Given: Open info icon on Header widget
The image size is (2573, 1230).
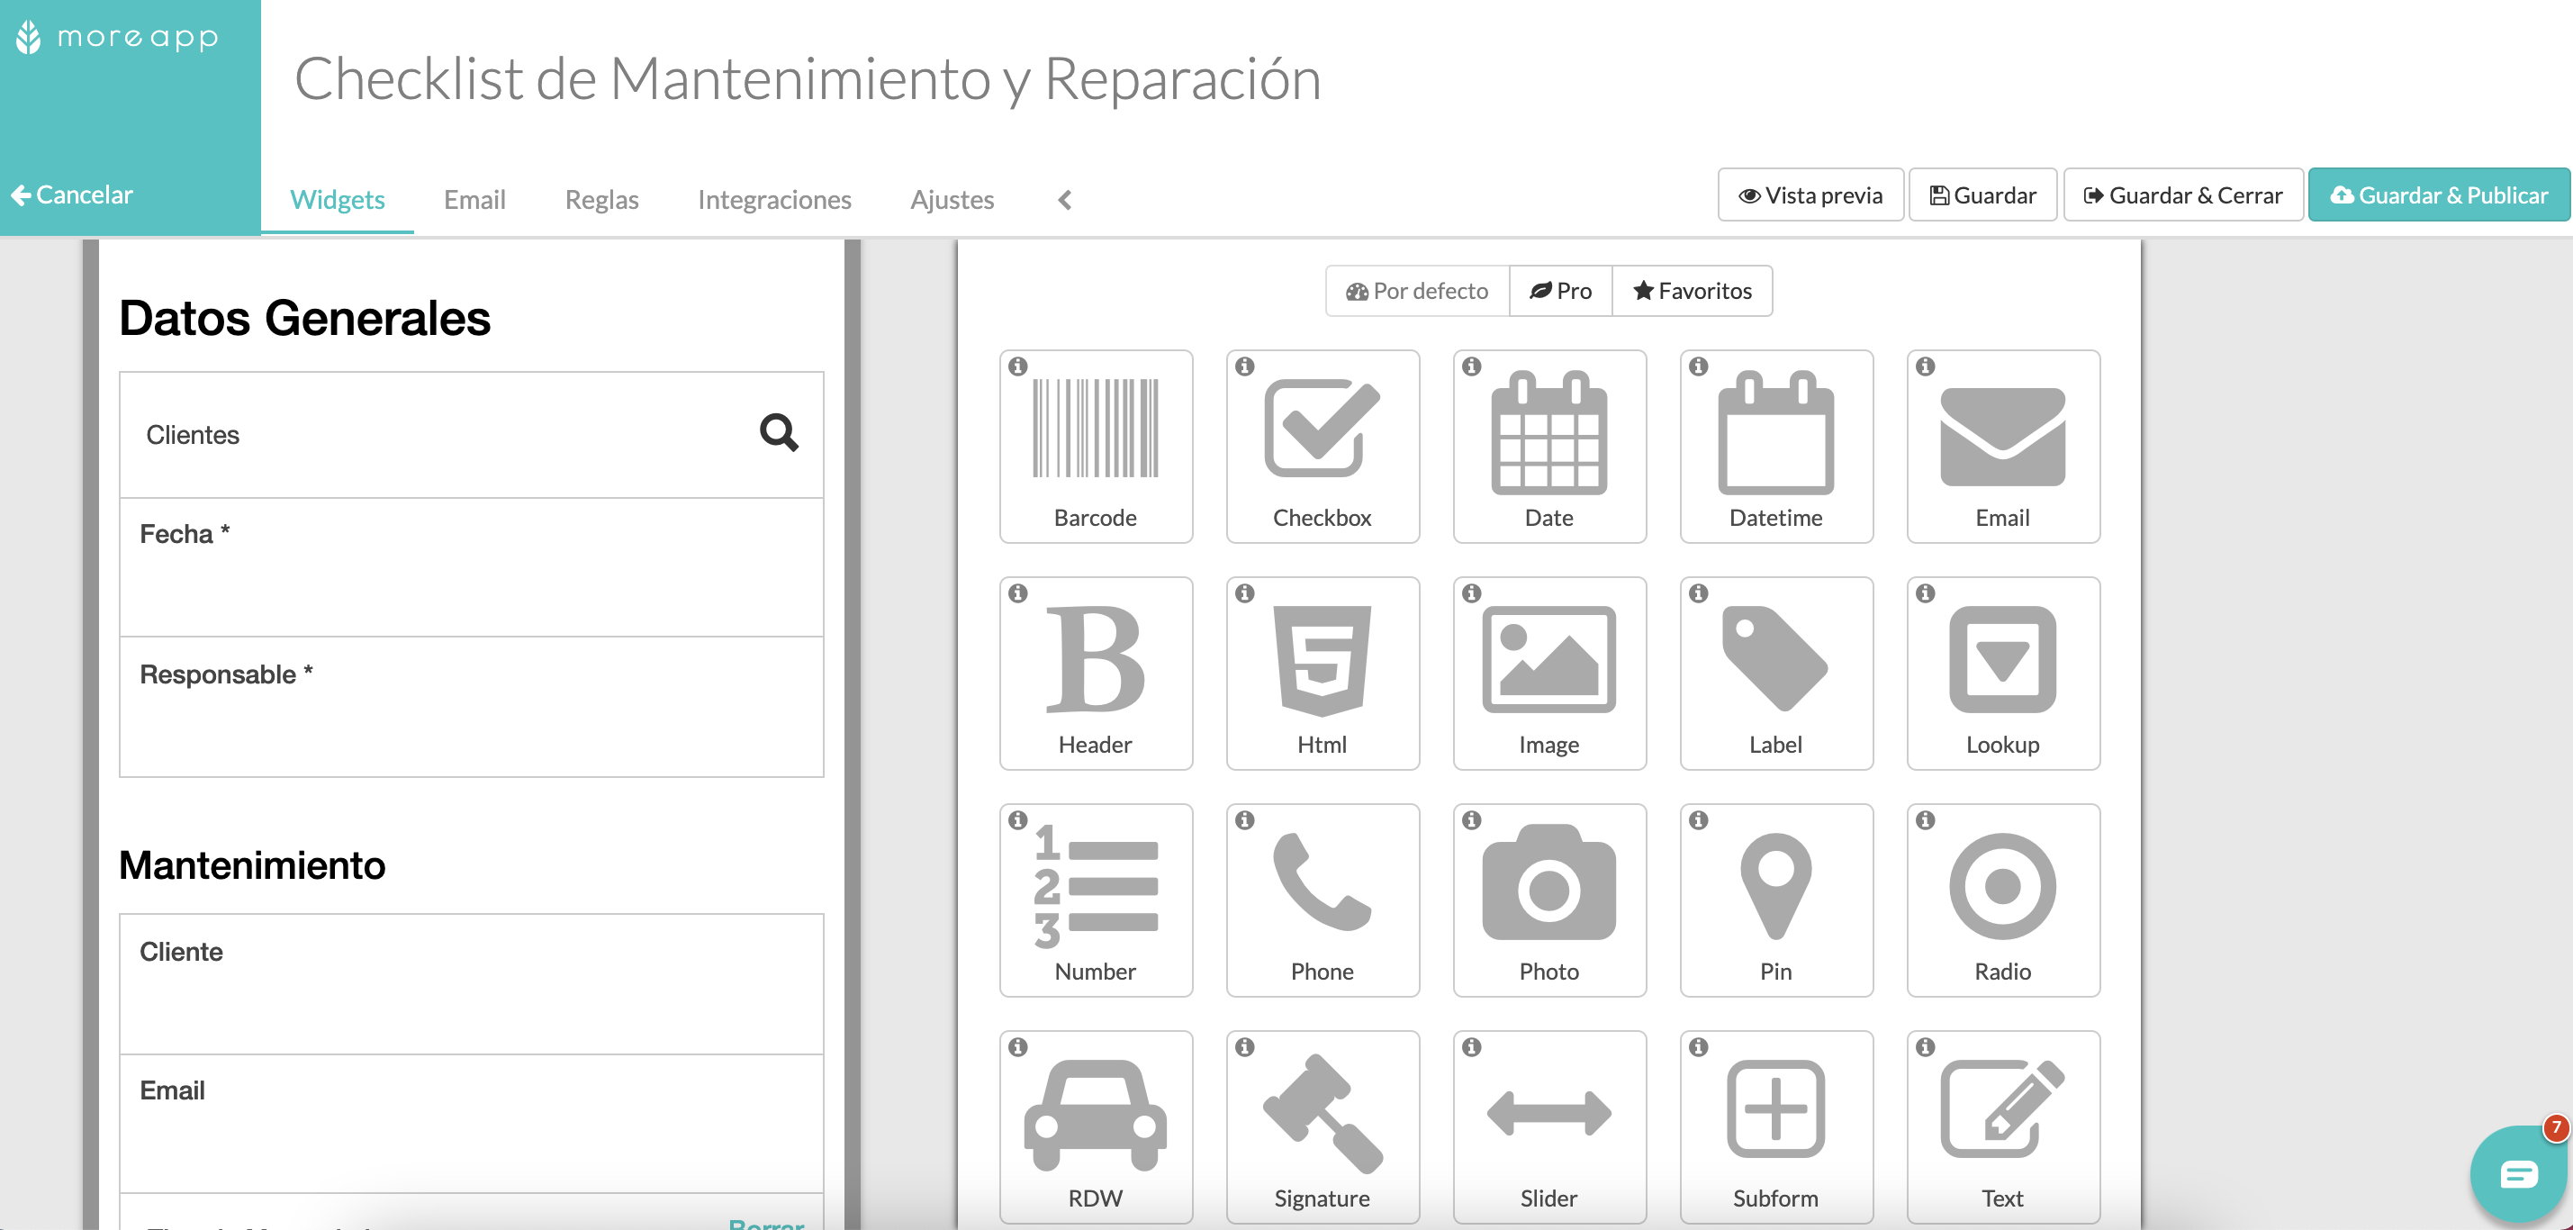Looking at the screenshot, I should point(1018,592).
